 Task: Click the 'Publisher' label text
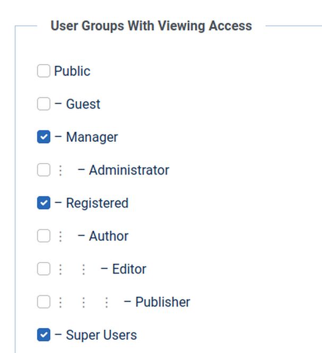point(162,302)
